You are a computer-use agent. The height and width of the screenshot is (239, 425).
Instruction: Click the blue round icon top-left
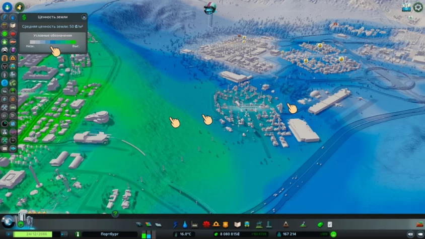coord(7,7)
